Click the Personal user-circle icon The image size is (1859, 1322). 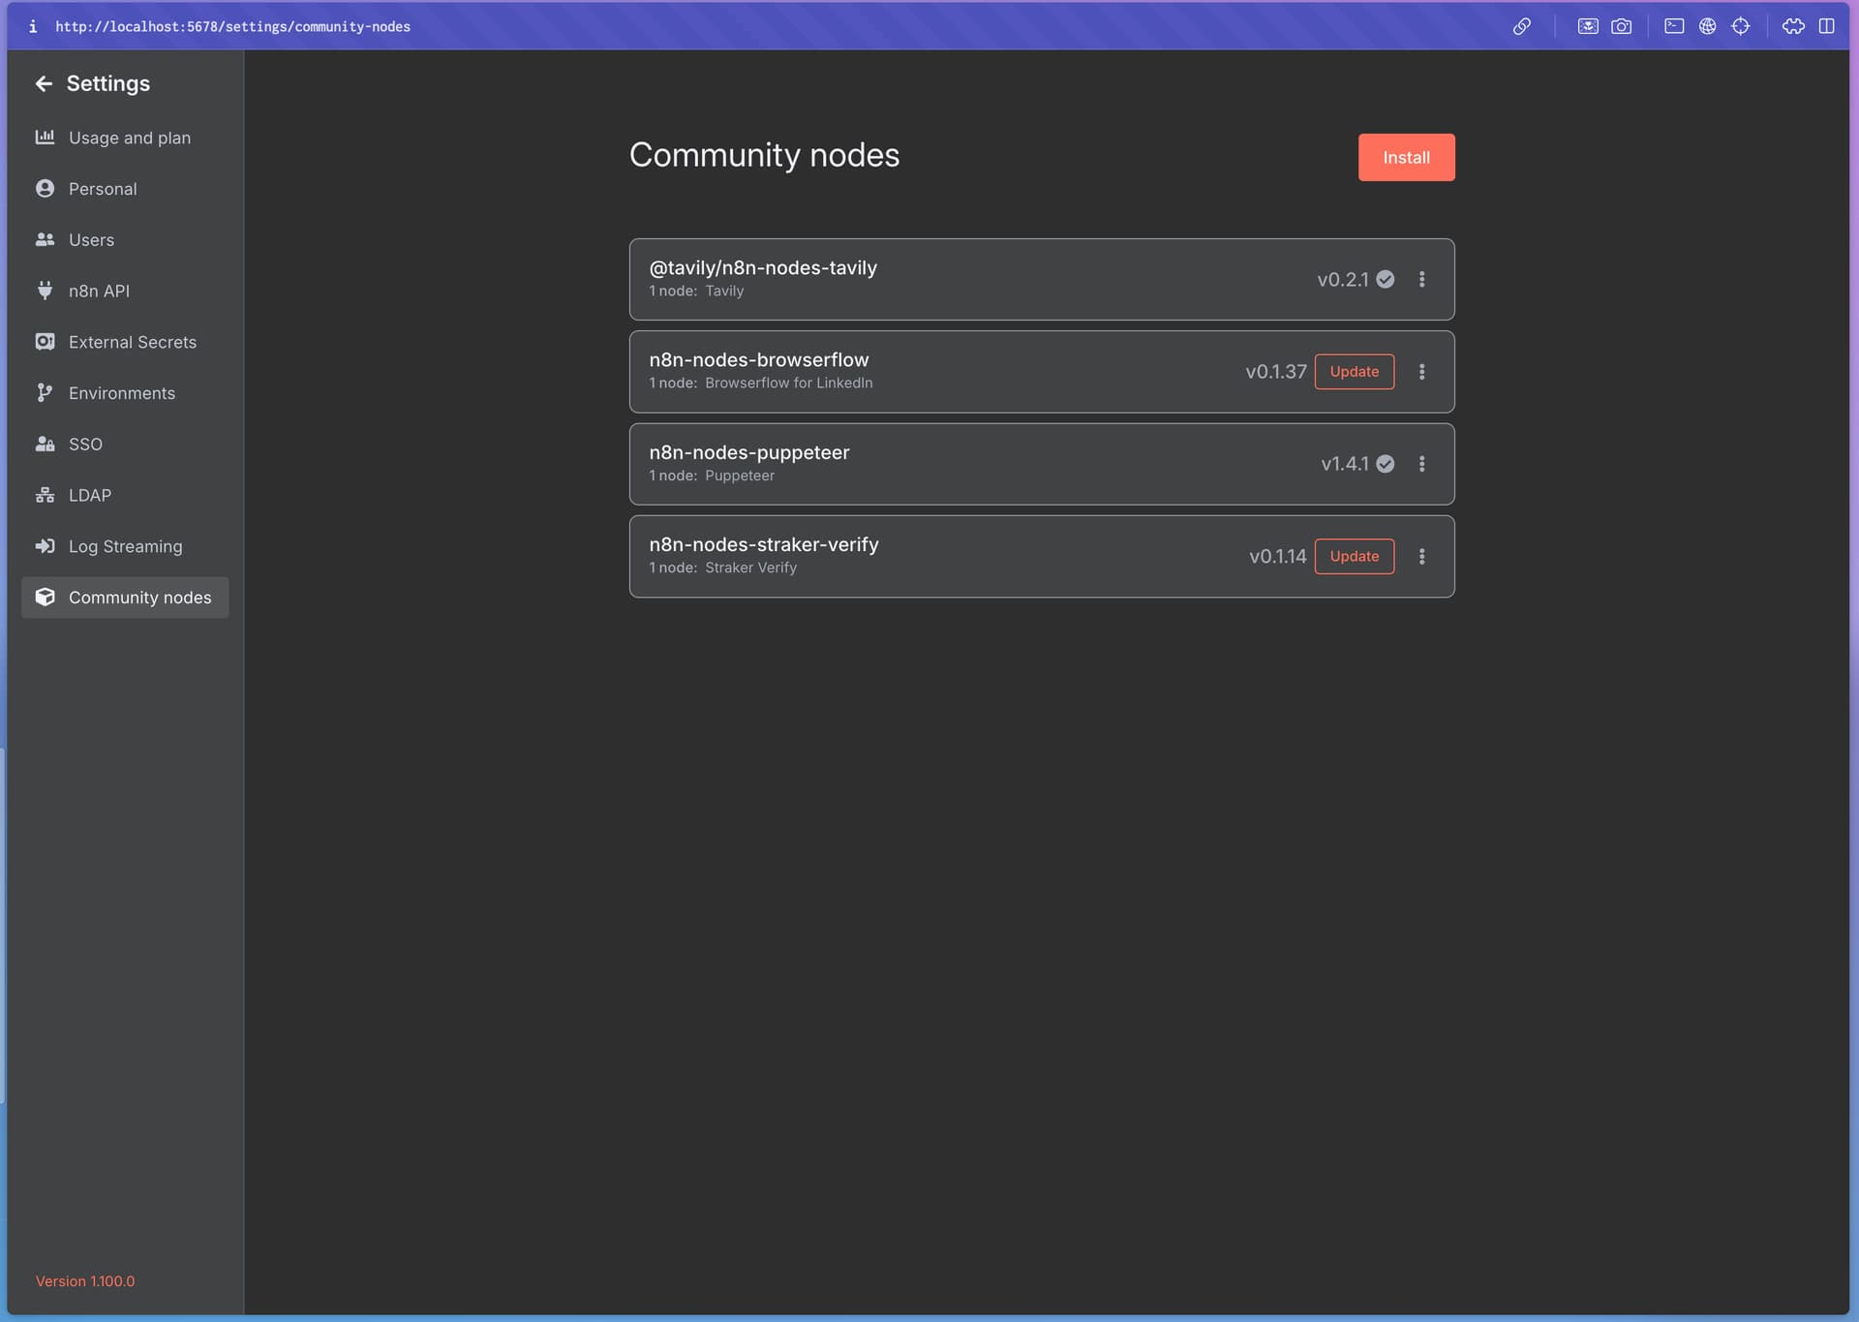click(x=45, y=189)
